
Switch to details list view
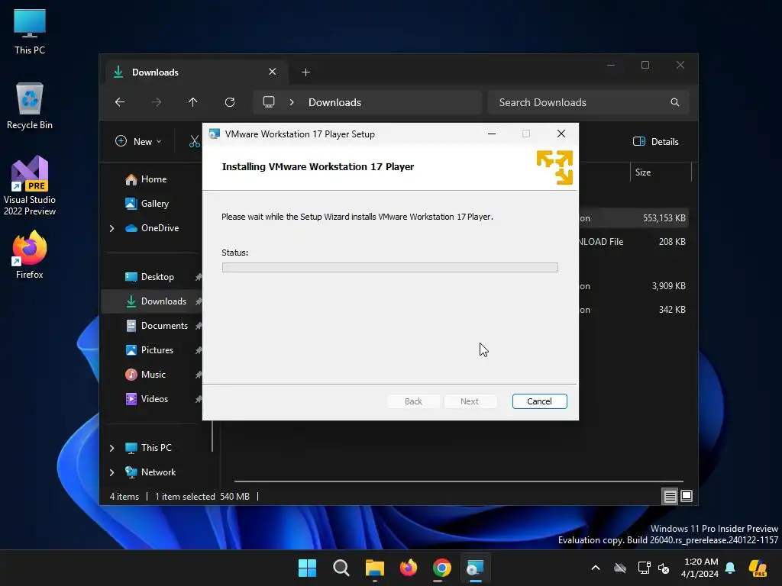(x=670, y=496)
